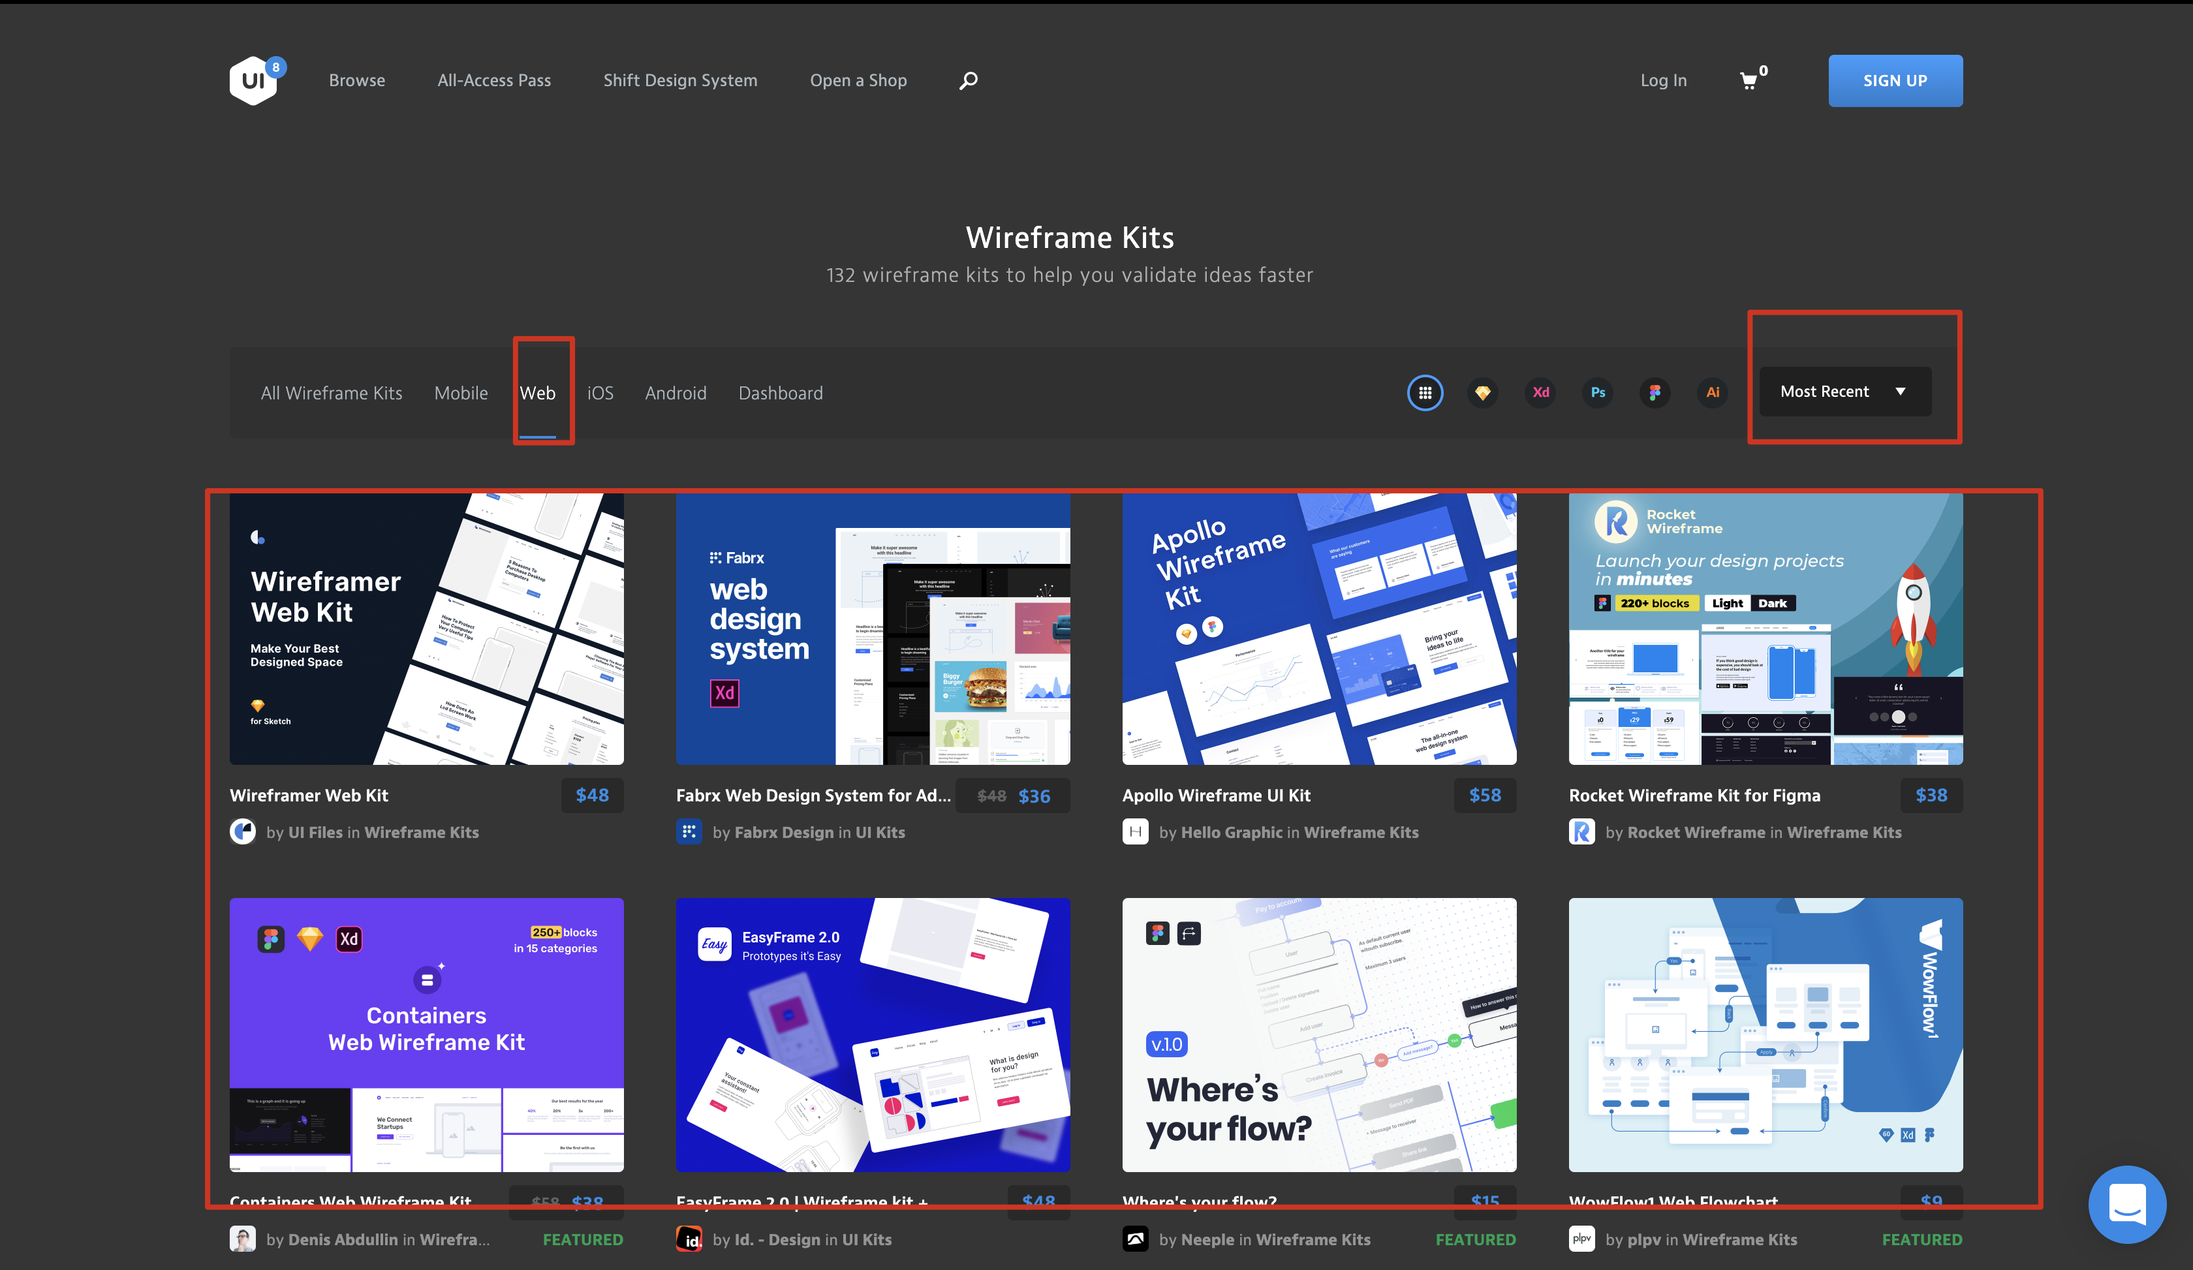Filter by Adobe XD icon
This screenshot has width=2193, height=1270.
[1540, 392]
